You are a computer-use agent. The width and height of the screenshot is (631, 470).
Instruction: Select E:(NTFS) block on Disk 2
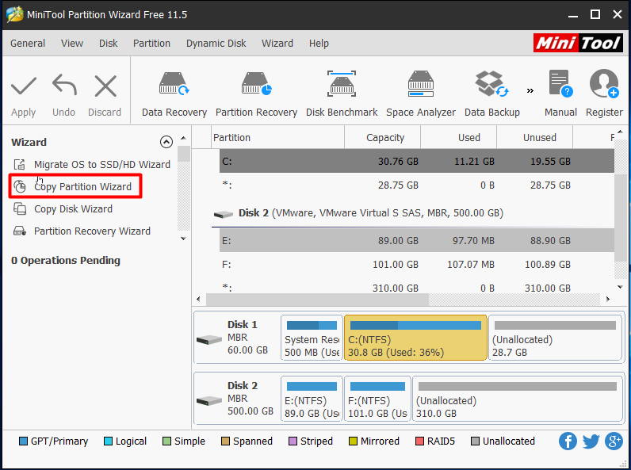tap(312, 399)
